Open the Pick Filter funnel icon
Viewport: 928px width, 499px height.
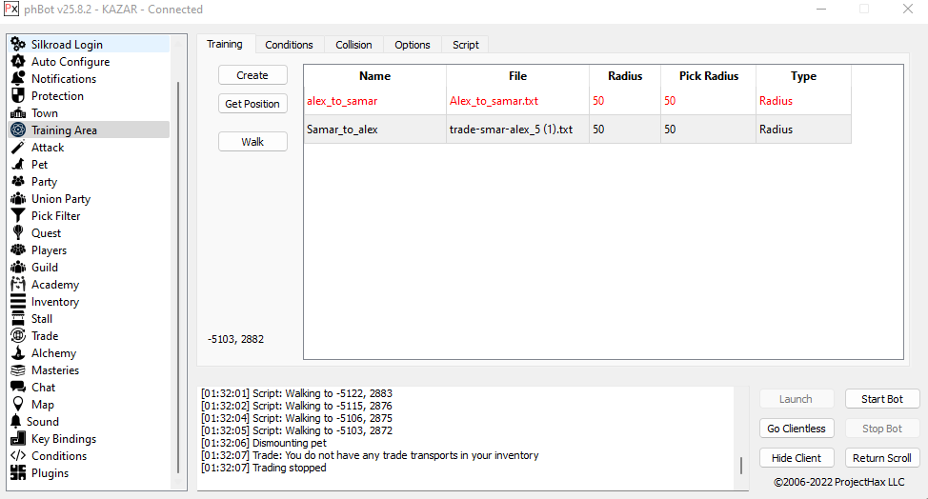pyautogui.click(x=17, y=216)
